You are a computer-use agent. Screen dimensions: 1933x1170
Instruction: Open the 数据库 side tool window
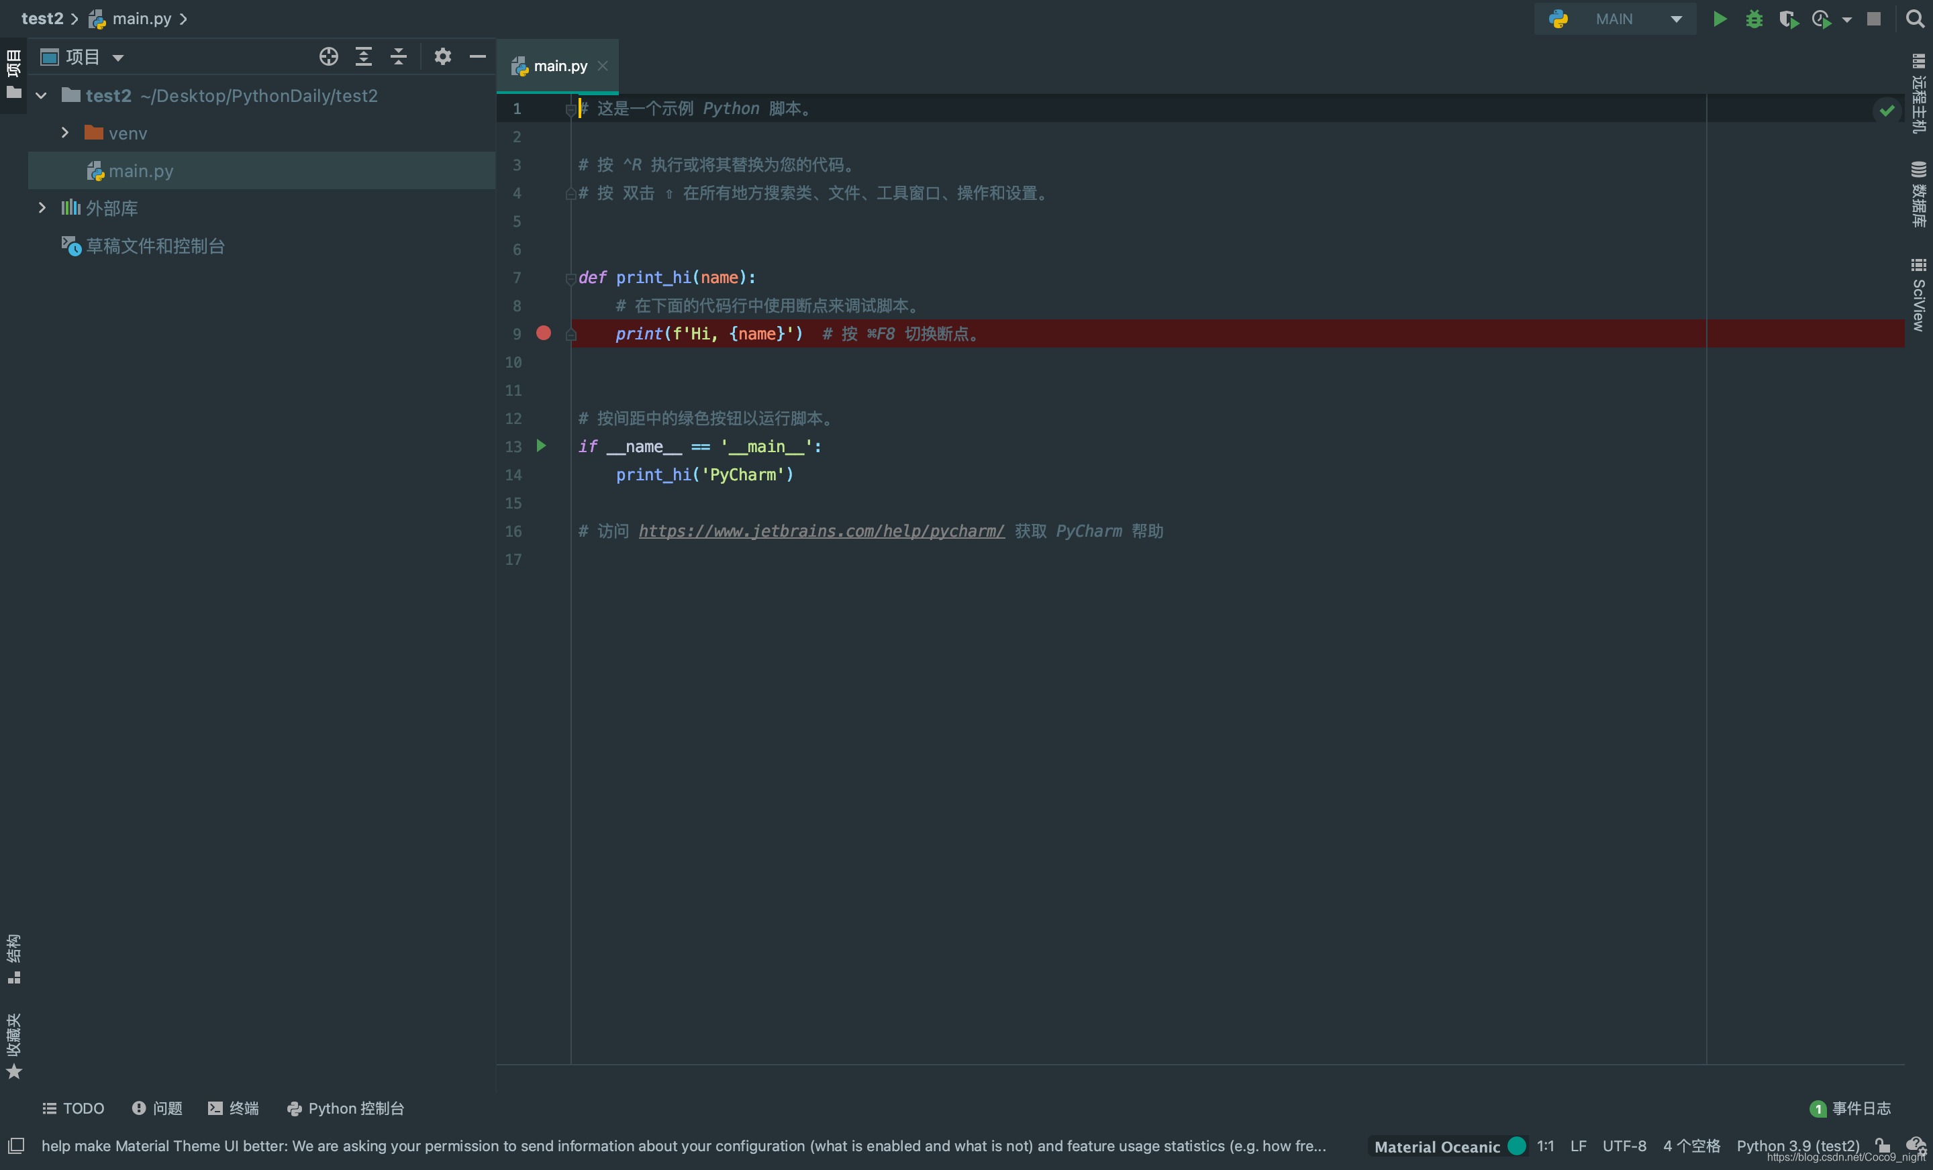click(1918, 195)
